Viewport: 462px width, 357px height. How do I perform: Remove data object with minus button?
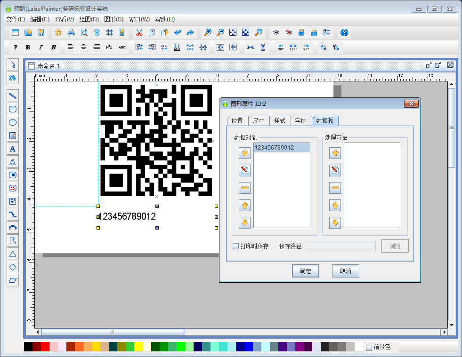(244, 188)
